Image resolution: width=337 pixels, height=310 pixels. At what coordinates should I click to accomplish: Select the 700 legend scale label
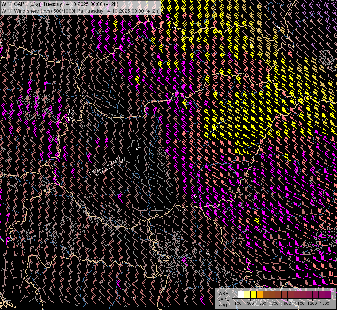click(x=275, y=303)
